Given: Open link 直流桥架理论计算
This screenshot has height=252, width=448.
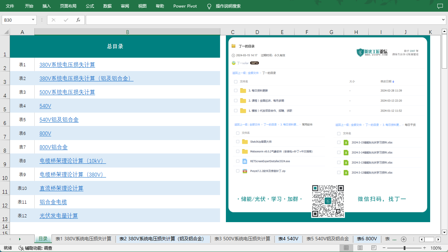Looking at the screenshot, I should [61, 188].
